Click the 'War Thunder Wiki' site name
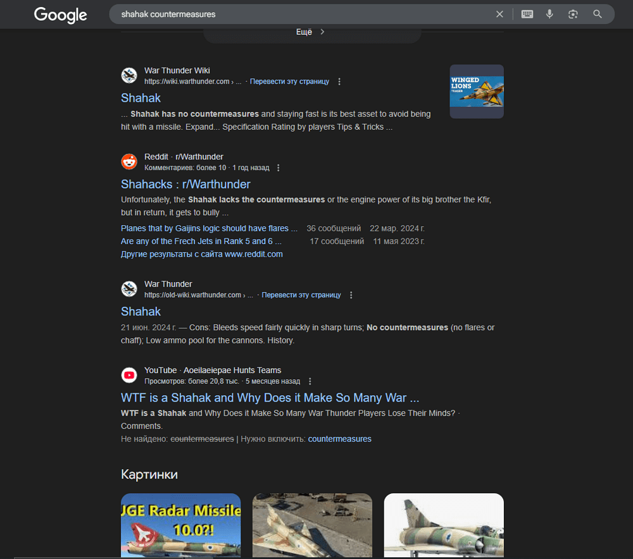The image size is (633, 559). click(177, 71)
